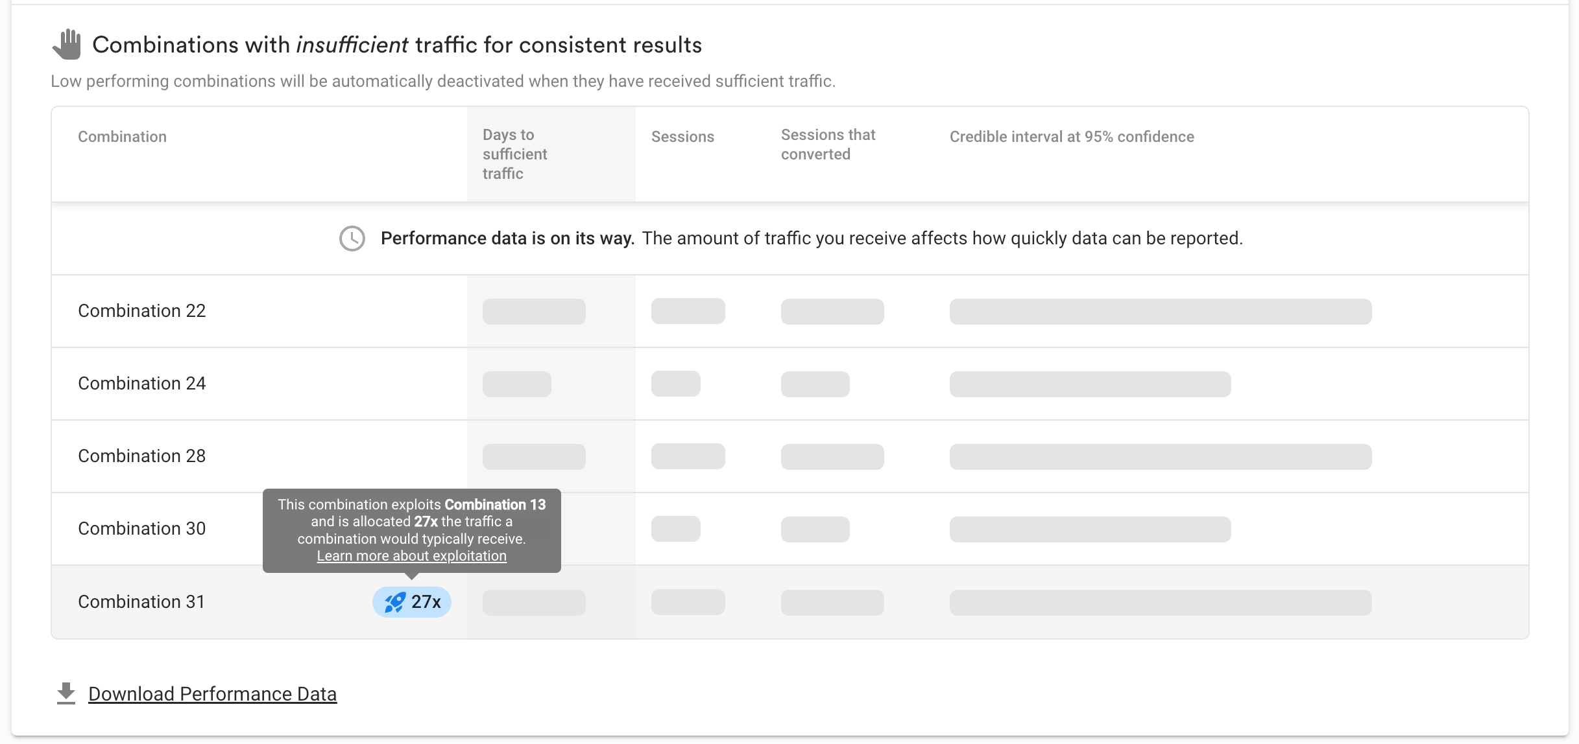Screen dimensions: 1579x744
Task: Click the clock icon in performance notice
Action: pyautogui.click(x=352, y=238)
